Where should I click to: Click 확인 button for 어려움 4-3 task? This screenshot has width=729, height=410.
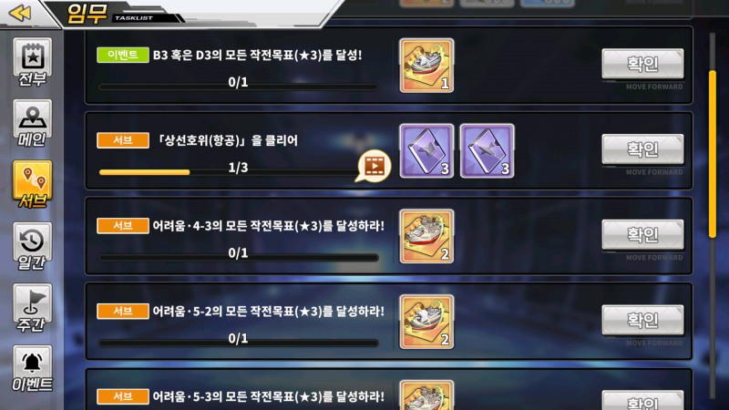click(x=642, y=235)
